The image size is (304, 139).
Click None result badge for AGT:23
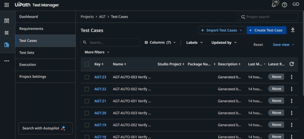tap(276, 77)
